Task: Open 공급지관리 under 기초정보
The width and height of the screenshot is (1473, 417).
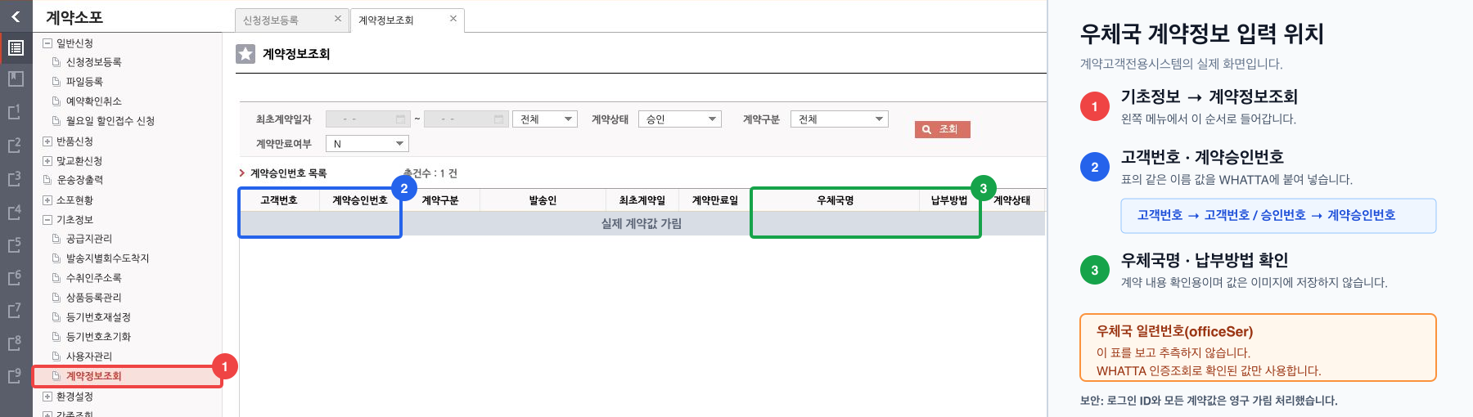Action: pyautogui.click(x=88, y=239)
